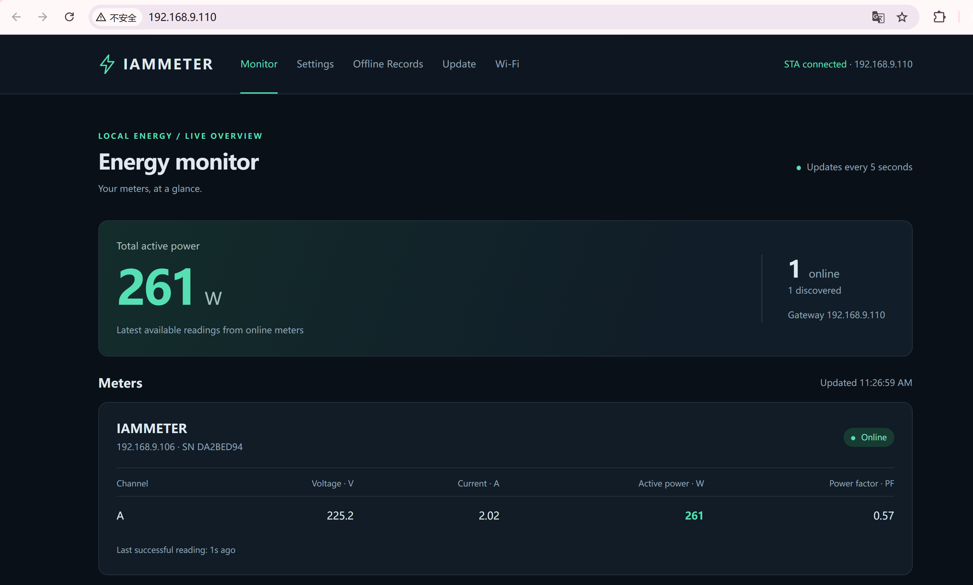Click the IAMMETER brand name in header
973x585 pixels.
click(x=168, y=64)
